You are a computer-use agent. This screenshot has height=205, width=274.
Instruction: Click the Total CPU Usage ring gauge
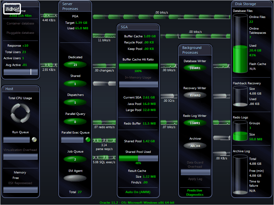coord(21,113)
